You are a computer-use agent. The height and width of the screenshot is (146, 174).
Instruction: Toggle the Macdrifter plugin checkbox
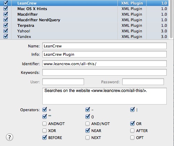tap(6, 14)
